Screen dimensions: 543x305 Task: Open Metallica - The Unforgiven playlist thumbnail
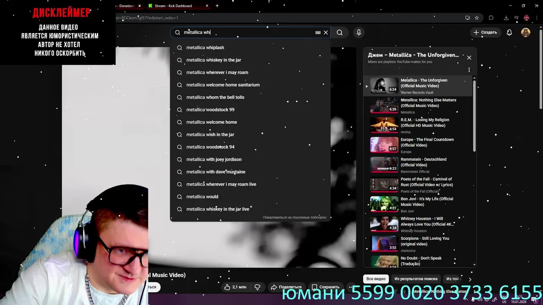click(384, 85)
